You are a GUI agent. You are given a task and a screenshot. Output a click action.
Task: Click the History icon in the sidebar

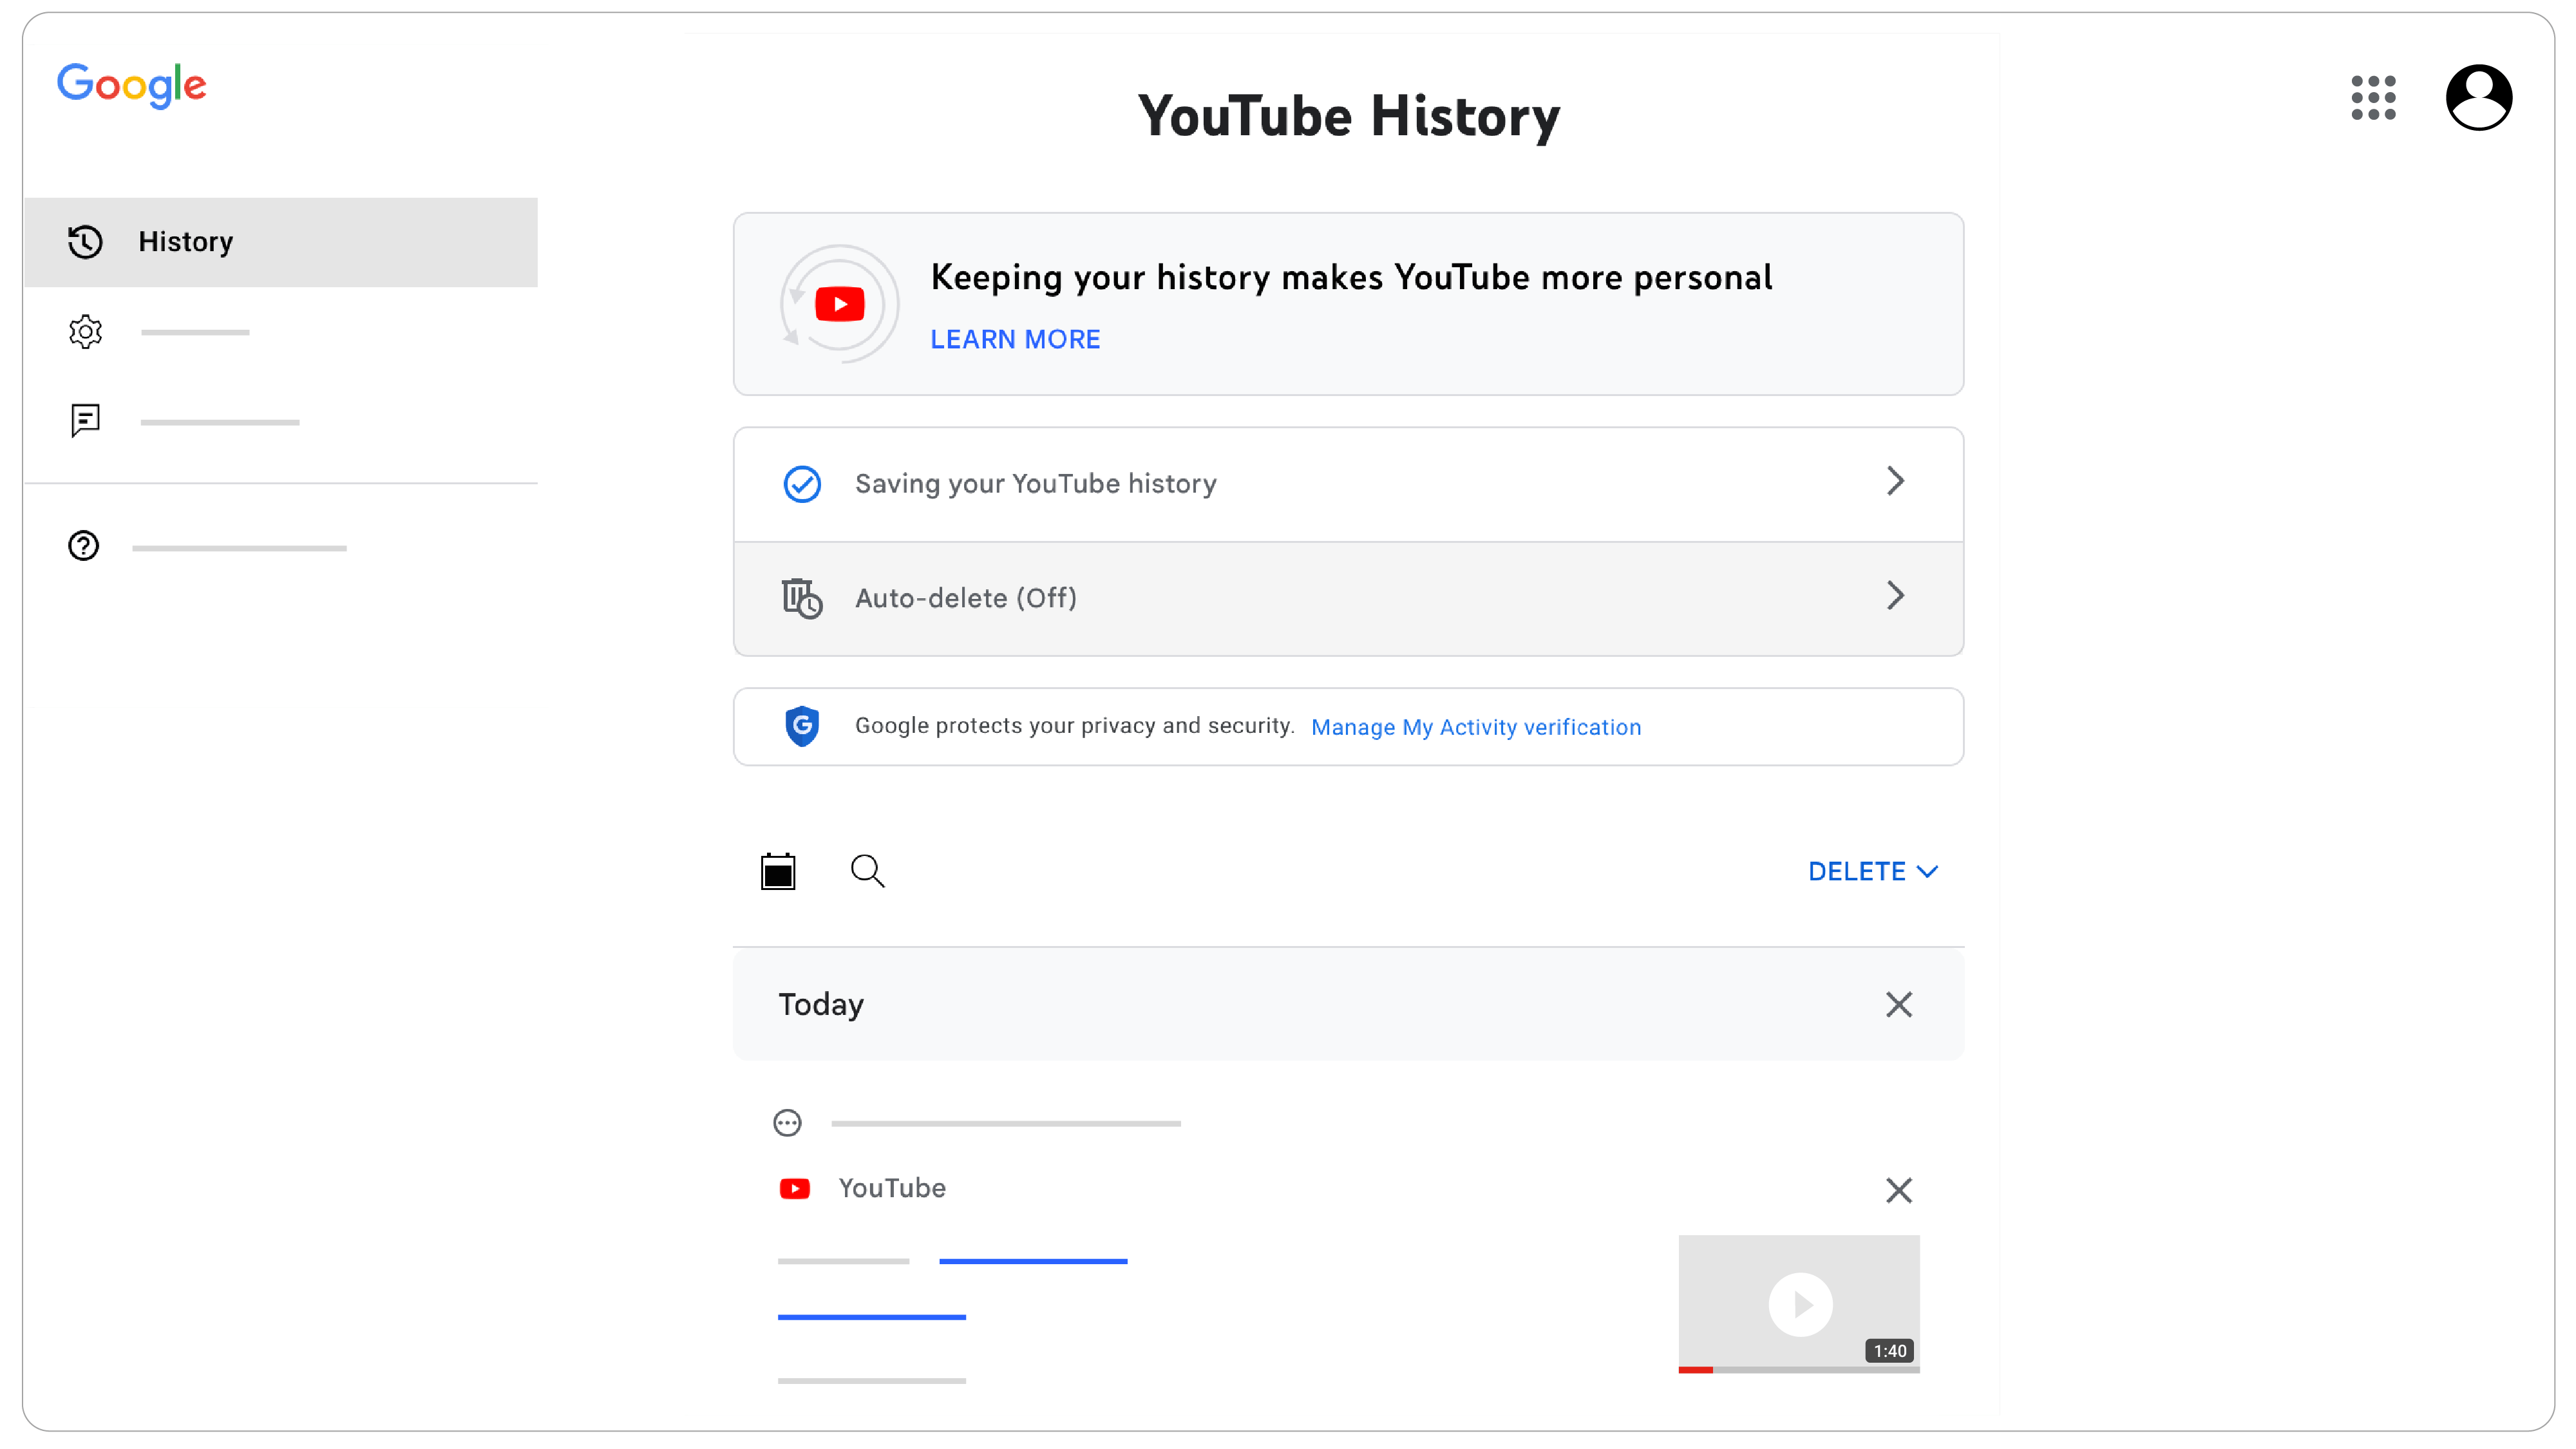83,241
